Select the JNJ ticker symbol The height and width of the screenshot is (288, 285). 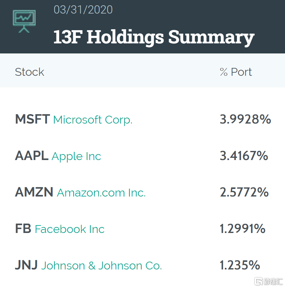[x=26, y=265]
